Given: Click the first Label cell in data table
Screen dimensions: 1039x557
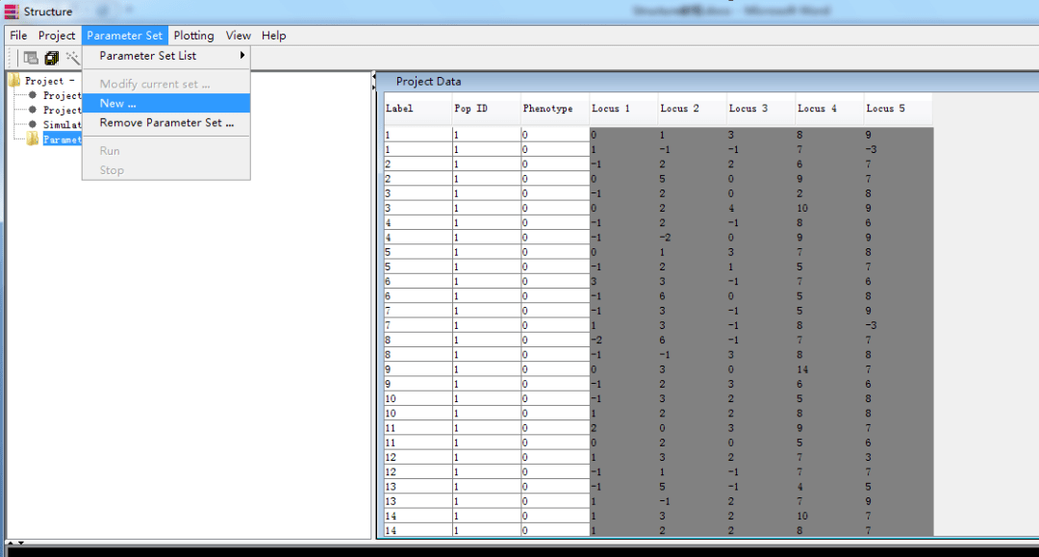Looking at the screenshot, I should (x=418, y=135).
